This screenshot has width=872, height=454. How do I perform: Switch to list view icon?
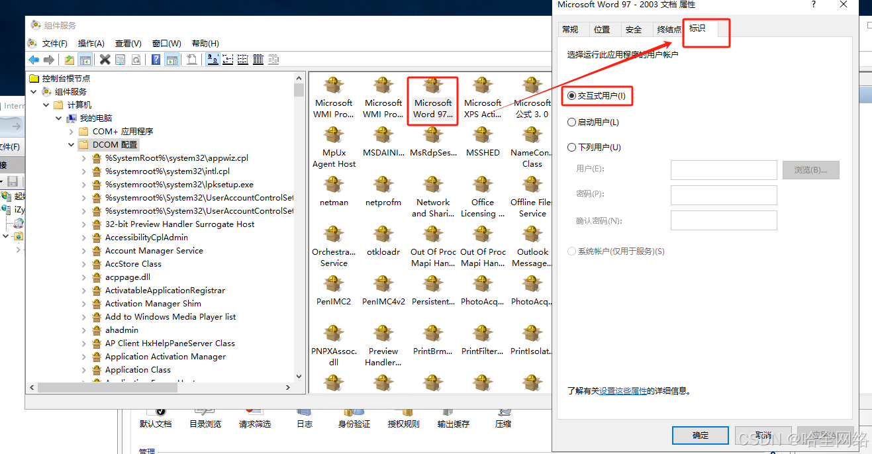(243, 60)
